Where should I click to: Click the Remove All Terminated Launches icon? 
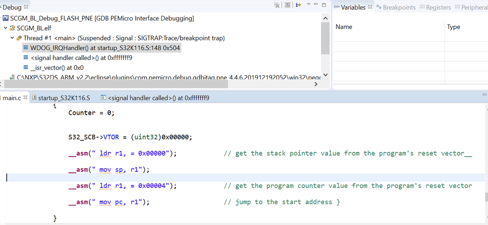coord(276,5)
